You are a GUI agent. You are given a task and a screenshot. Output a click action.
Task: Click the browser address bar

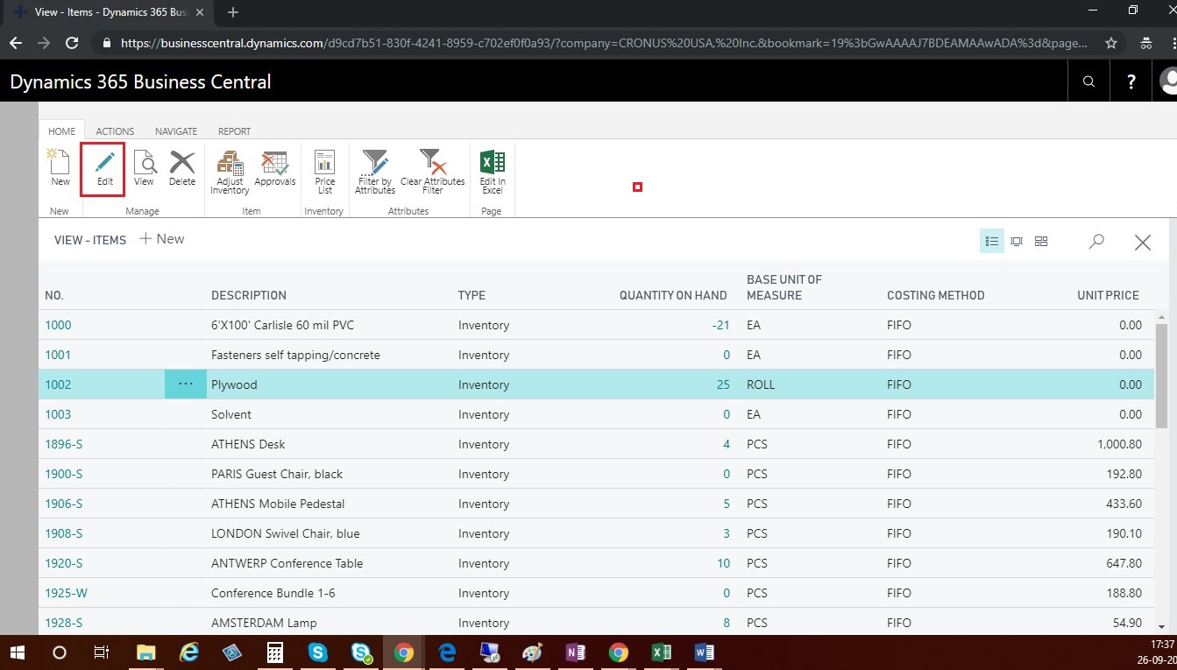pos(603,43)
